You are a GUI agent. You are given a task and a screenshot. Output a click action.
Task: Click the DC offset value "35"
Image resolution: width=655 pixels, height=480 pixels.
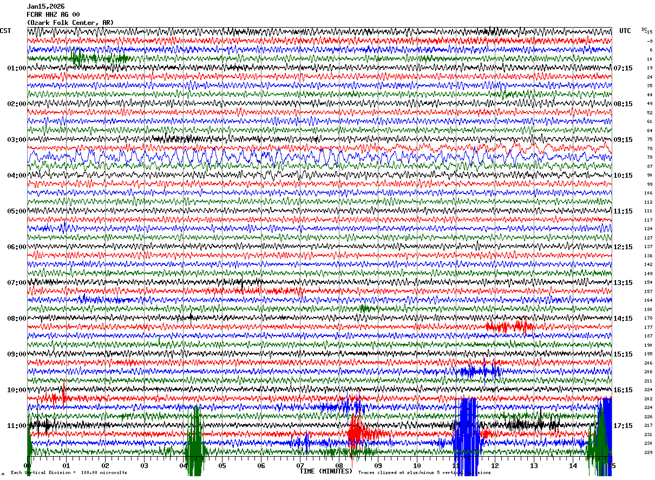650,86
